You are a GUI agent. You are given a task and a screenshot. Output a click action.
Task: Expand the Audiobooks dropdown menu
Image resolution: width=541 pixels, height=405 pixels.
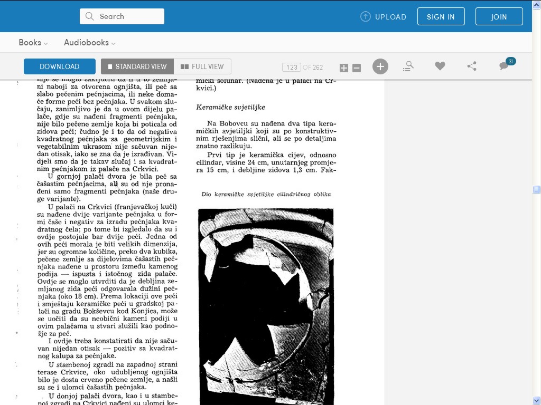click(90, 42)
